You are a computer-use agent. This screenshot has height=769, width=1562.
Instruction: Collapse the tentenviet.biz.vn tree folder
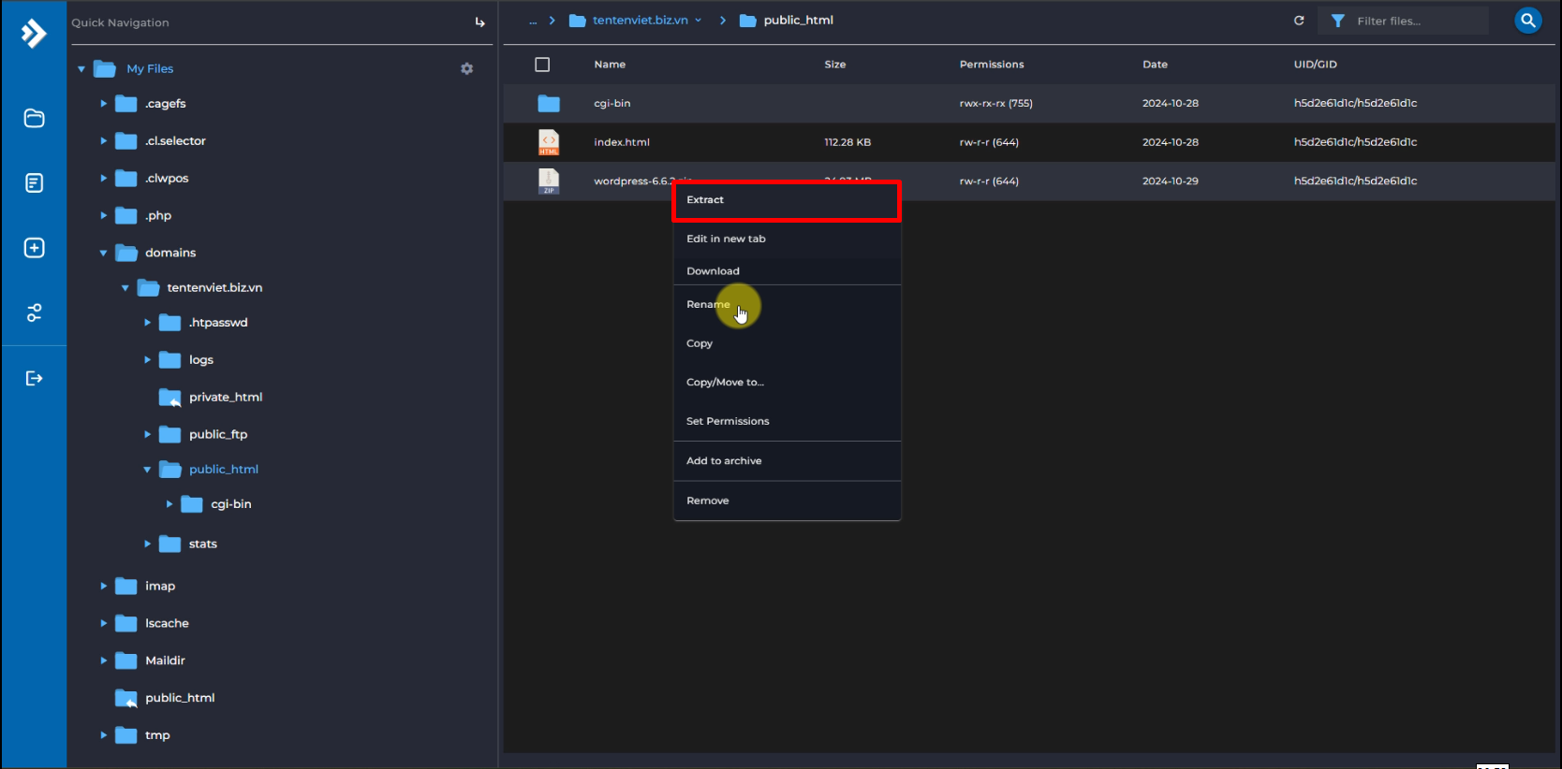pos(125,288)
